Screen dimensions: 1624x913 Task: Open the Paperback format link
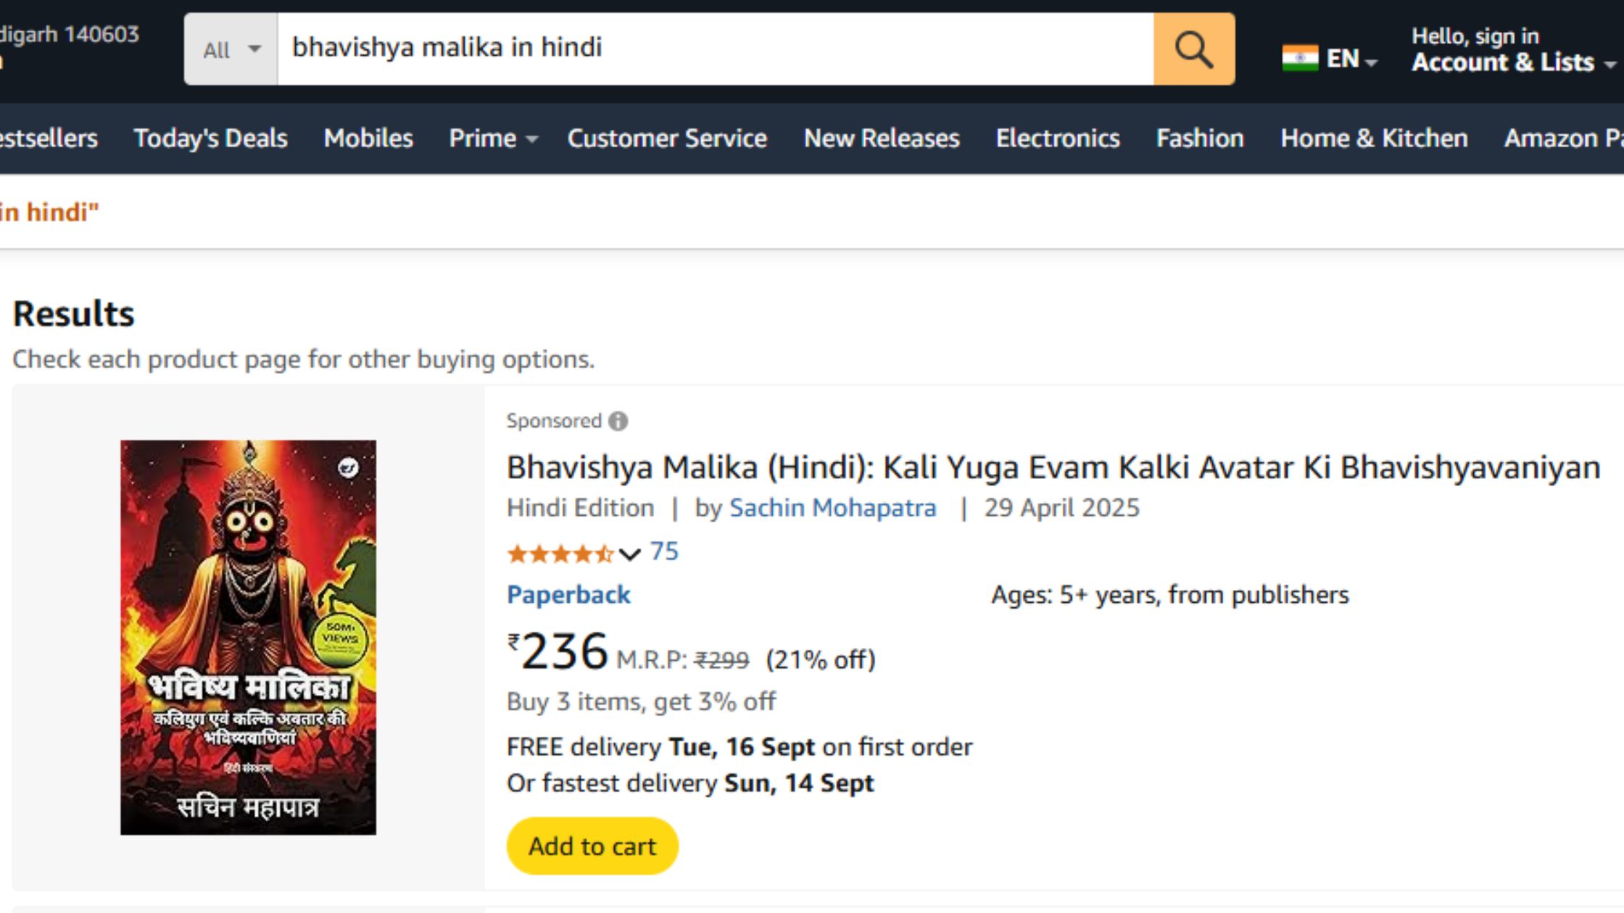point(568,594)
